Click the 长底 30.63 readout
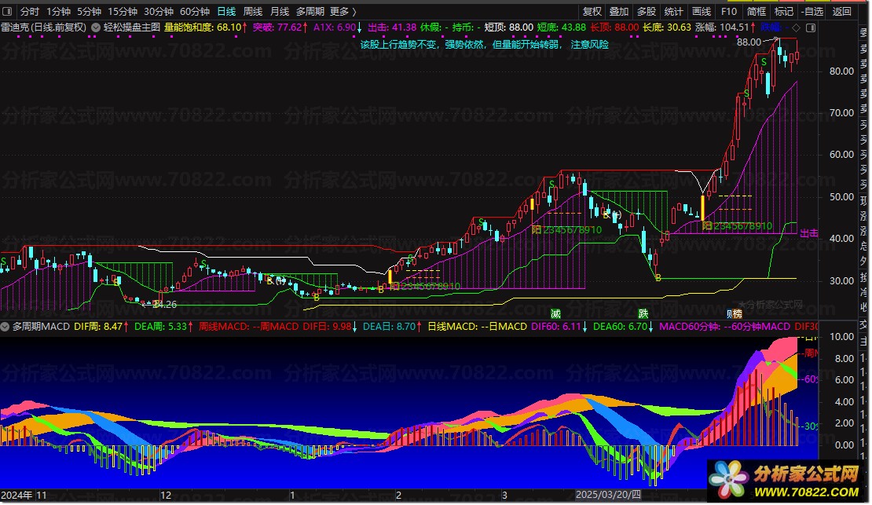The image size is (872, 505). tap(667, 27)
